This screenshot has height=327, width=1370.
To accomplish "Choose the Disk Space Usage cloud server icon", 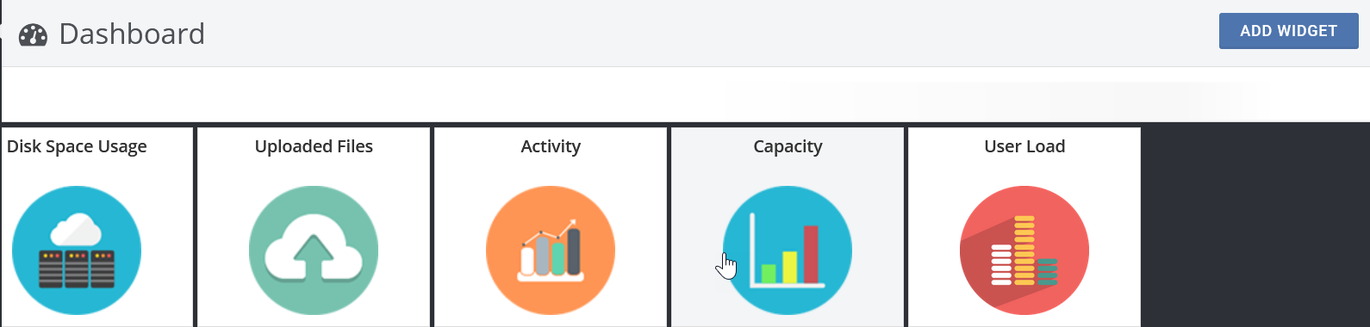I will click(x=77, y=250).
